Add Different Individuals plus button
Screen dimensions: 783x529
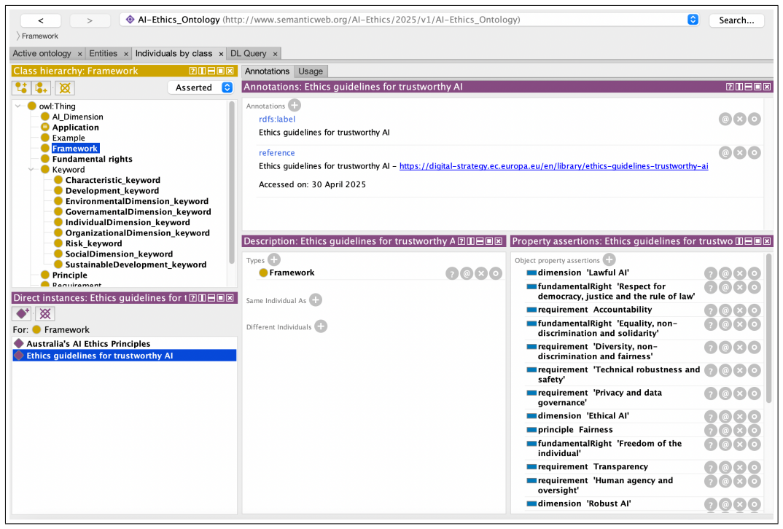point(321,326)
